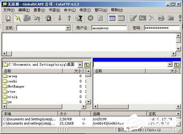The height and width of the screenshot is (134, 183).
Task: Click the find magnifier toolbar icon
Action: coord(48,18)
